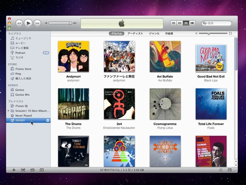Open The Drums album cover

73,104
